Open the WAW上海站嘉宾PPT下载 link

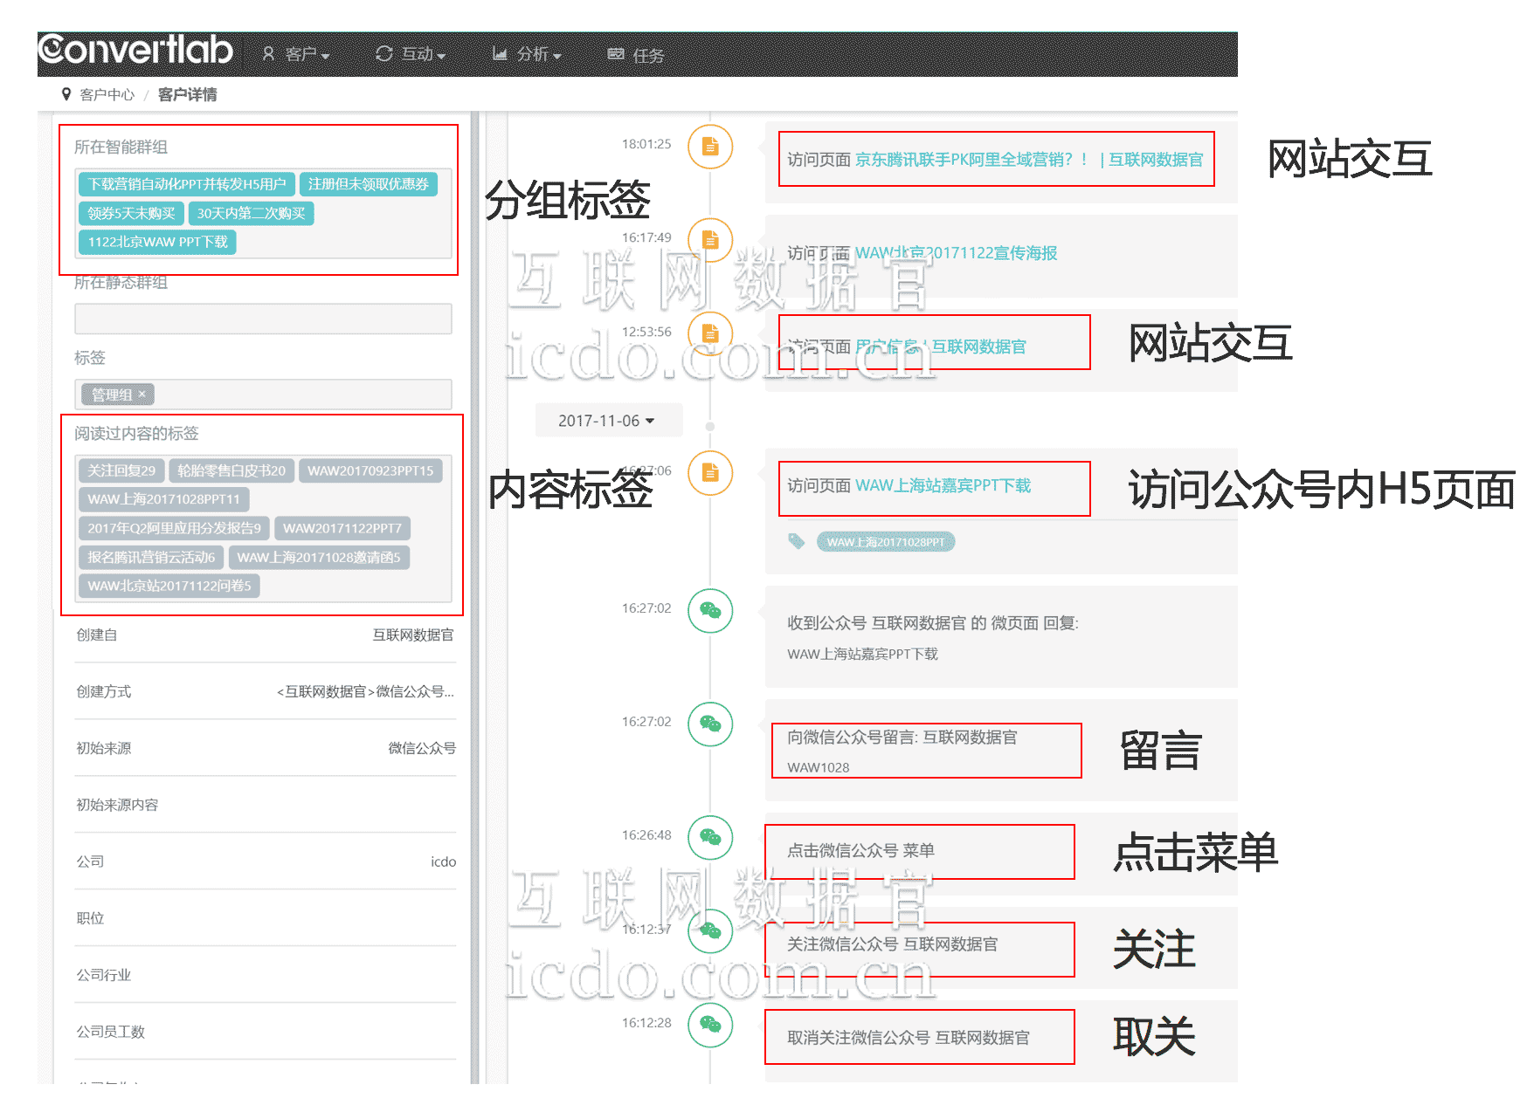point(943,486)
